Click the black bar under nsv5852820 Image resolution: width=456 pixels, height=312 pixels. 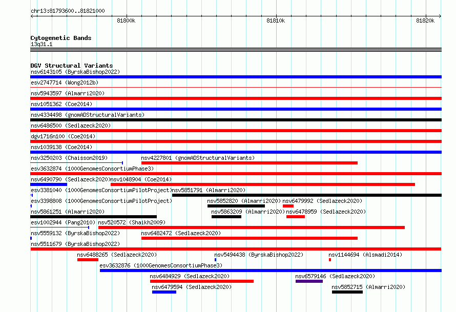coord(236,206)
